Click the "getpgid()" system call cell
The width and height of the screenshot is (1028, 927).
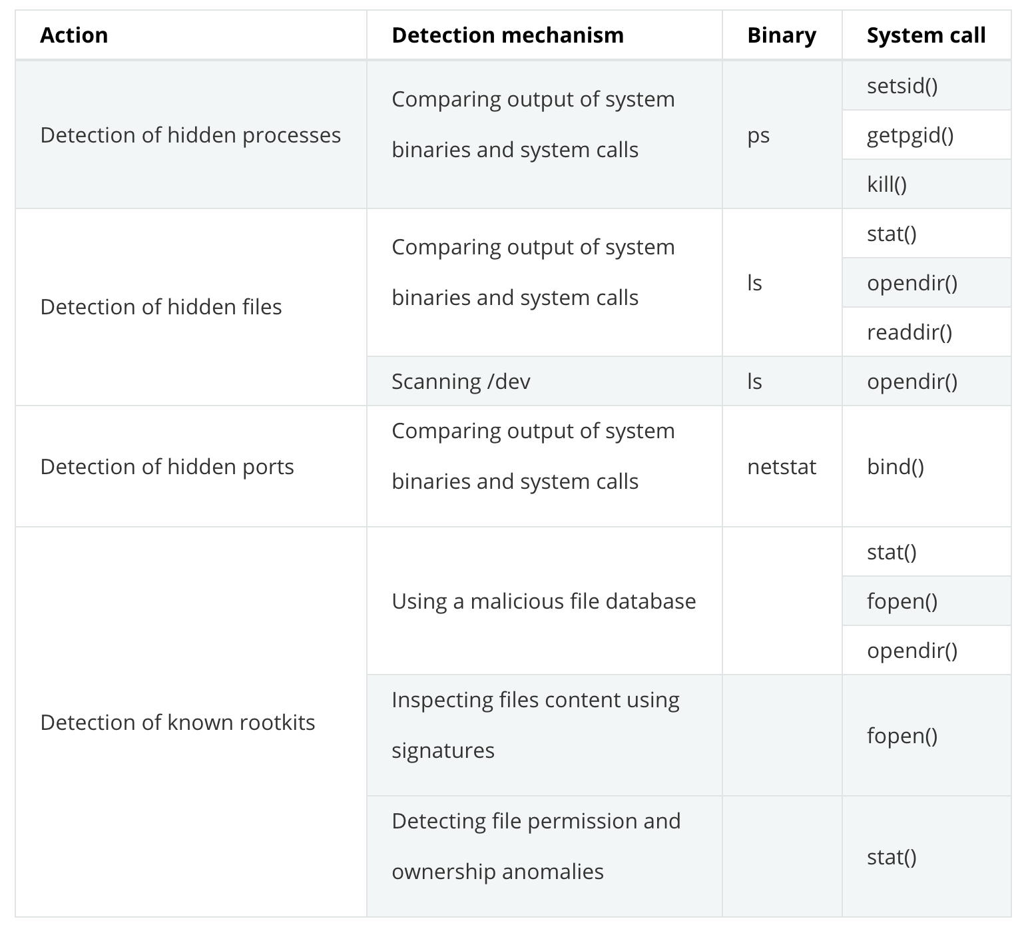click(909, 135)
